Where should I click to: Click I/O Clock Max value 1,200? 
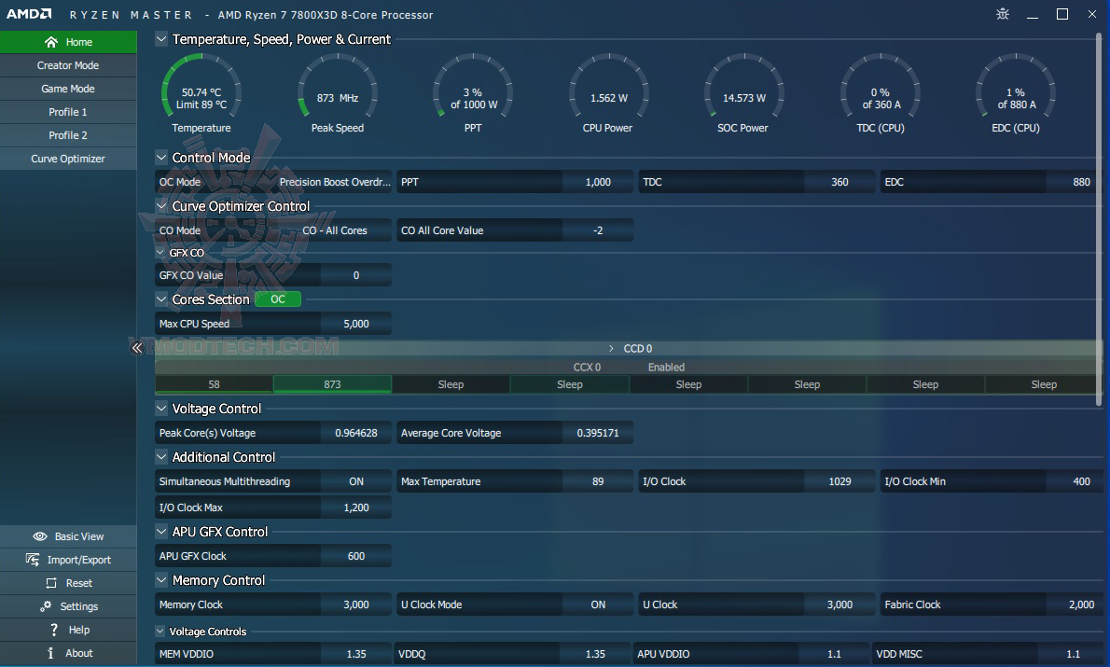point(356,507)
